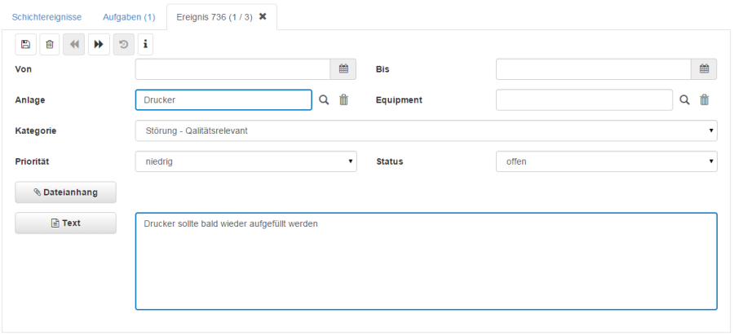
Task: Search Equipment with magnifier icon
Action: click(685, 99)
